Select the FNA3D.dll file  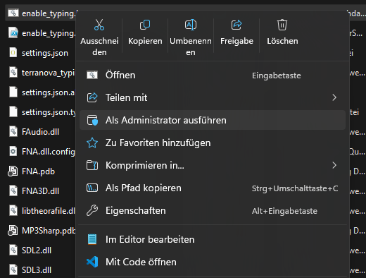41,191
